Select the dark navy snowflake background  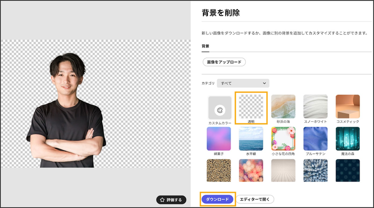(348, 170)
